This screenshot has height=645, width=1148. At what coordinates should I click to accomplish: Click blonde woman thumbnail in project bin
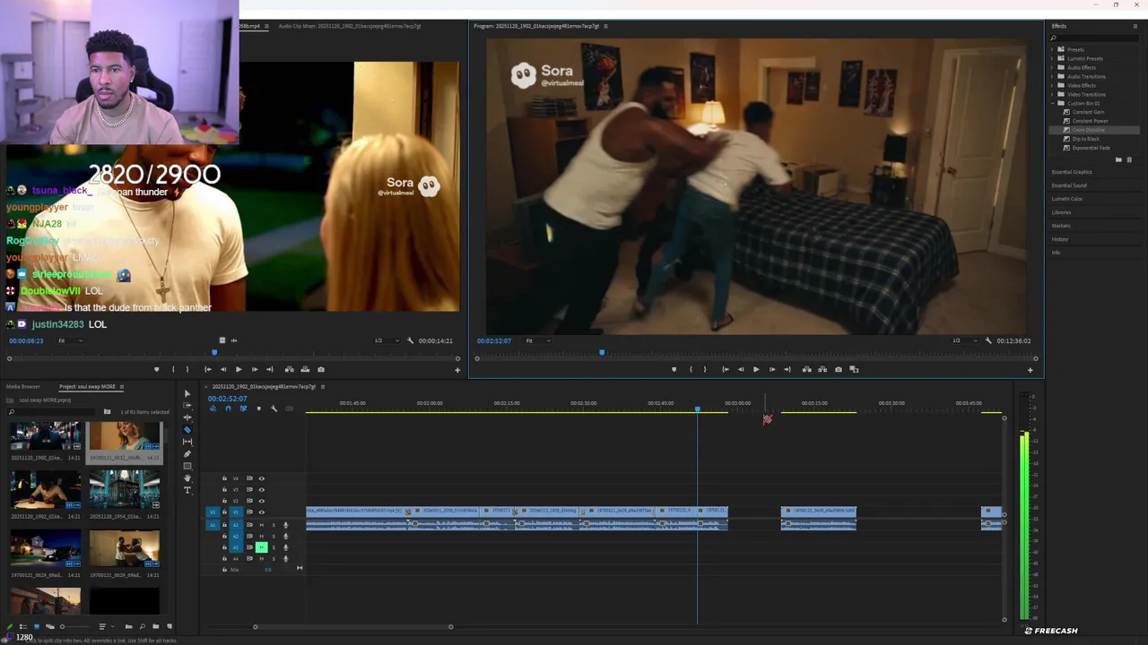(125, 435)
